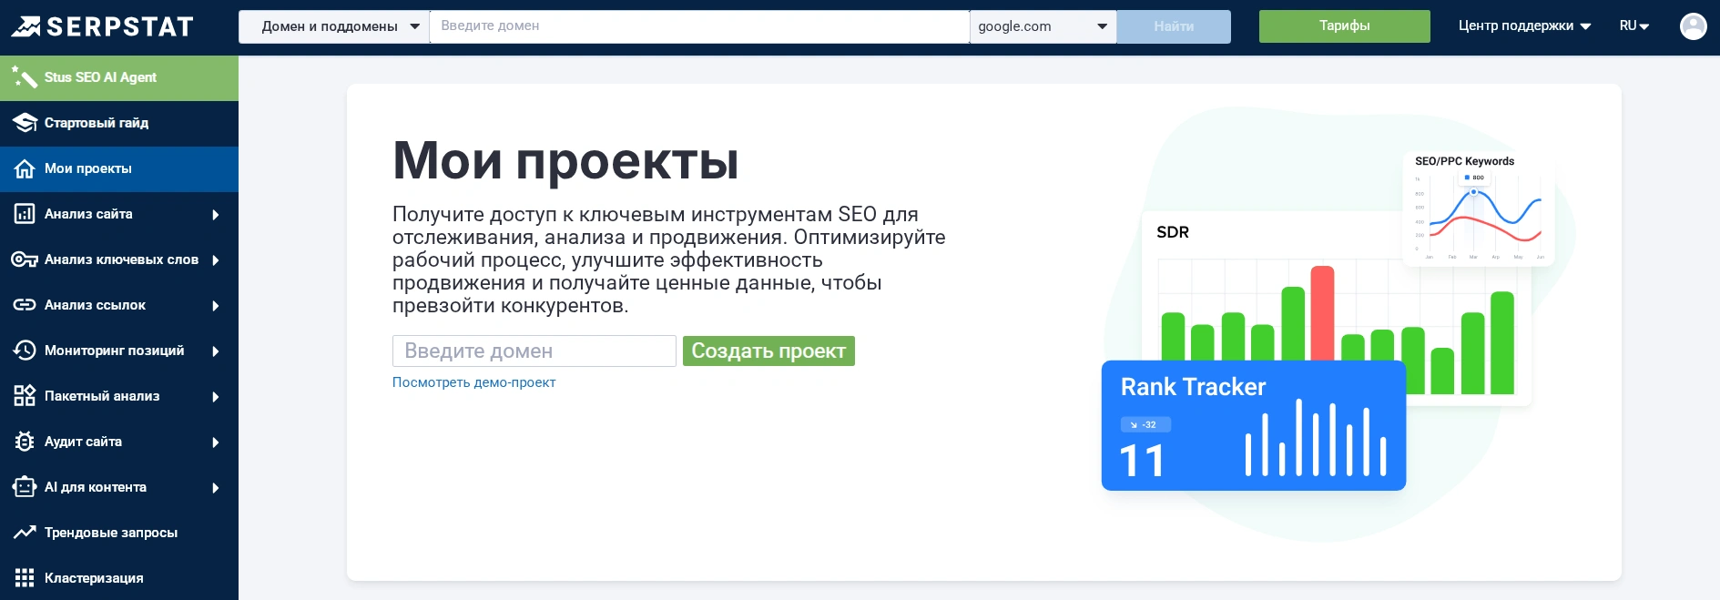Viewport: 1720px width, 600px height.
Task: Click the graduation cap icon for Стартовый гайд
Action: pos(25,123)
